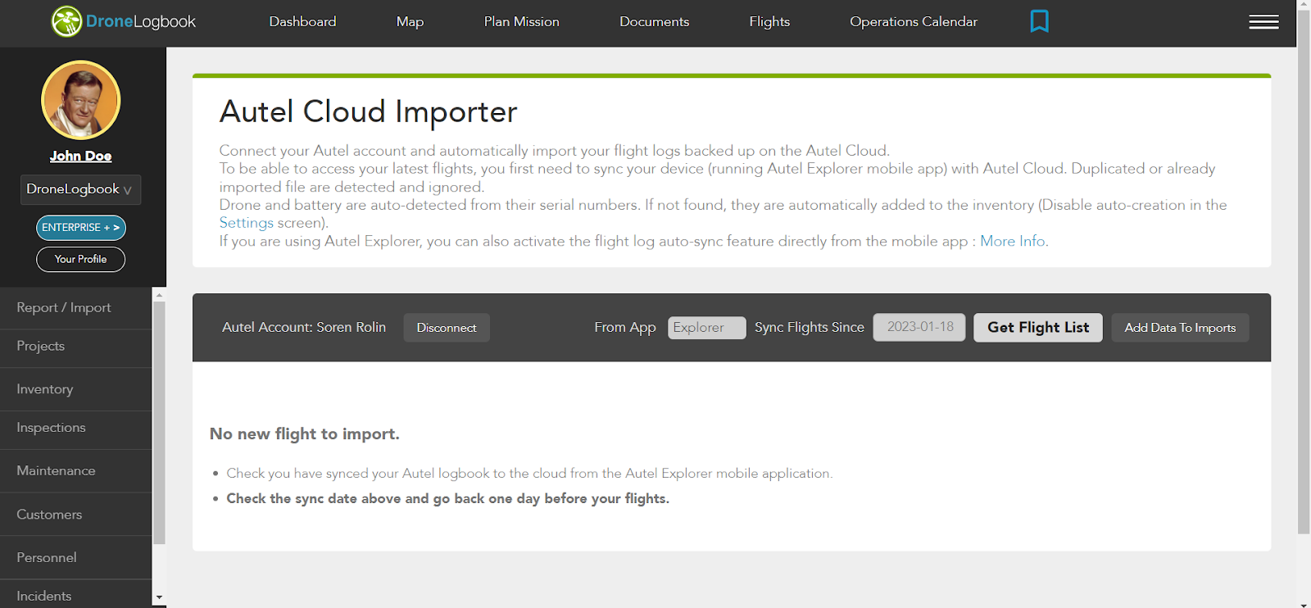Click the sidebar scroll-up arrow
Screen dimensions: 1311x608
click(x=159, y=294)
